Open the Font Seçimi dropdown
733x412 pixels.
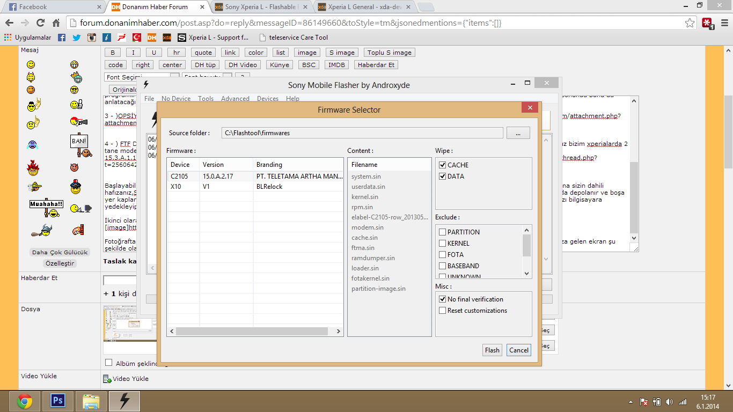(141, 77)
